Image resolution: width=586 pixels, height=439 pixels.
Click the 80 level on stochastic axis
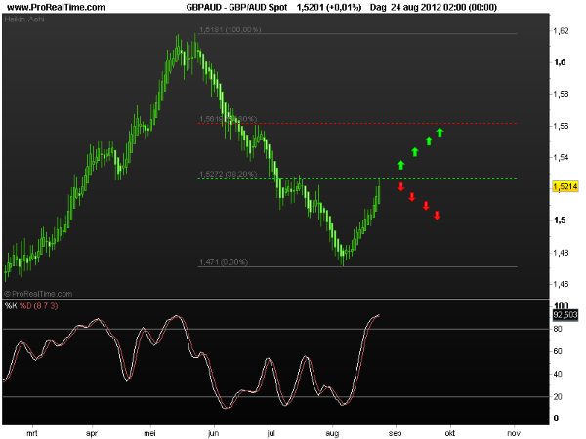(558, 329)
